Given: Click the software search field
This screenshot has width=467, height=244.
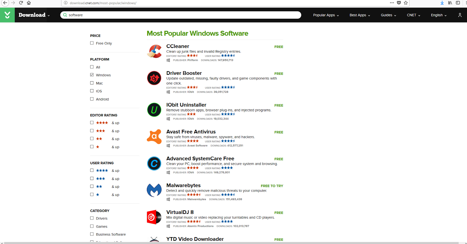Looking at the screenshot, I should (181, 15).
